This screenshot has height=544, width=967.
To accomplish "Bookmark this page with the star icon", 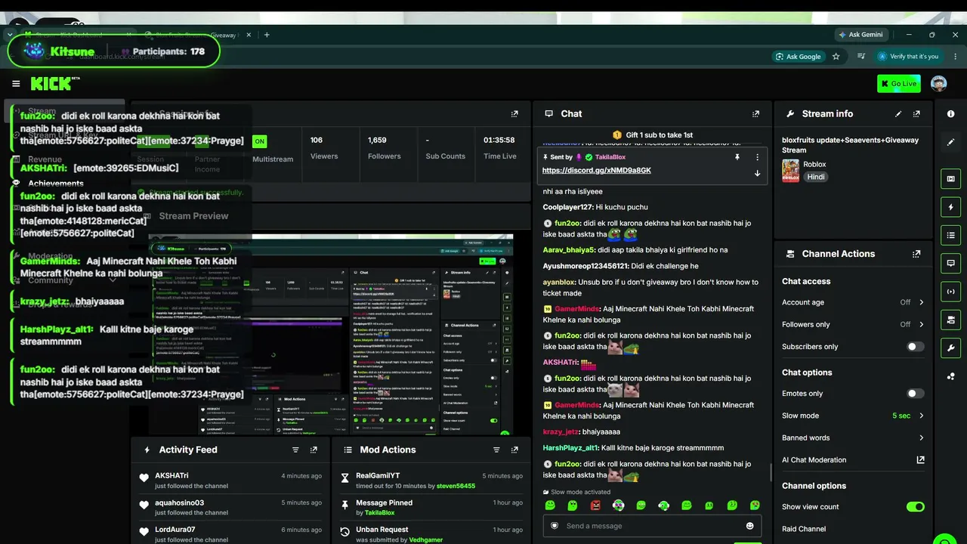I will pyautogui.click(x=836, y=56).
